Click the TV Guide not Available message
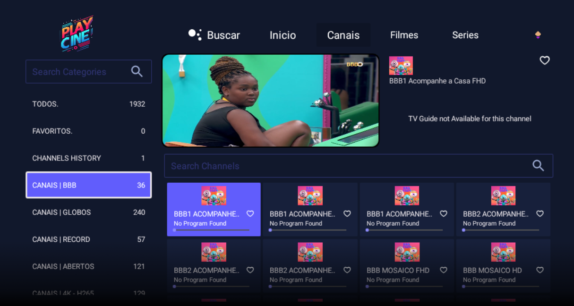574x306 pixels. click(x=470, y=119)
